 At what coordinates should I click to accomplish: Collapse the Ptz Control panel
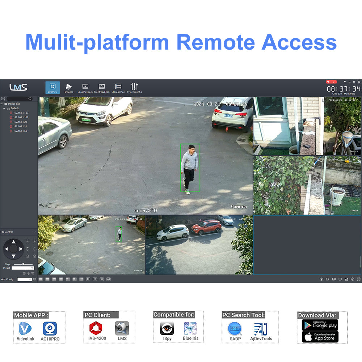(34, 232)
